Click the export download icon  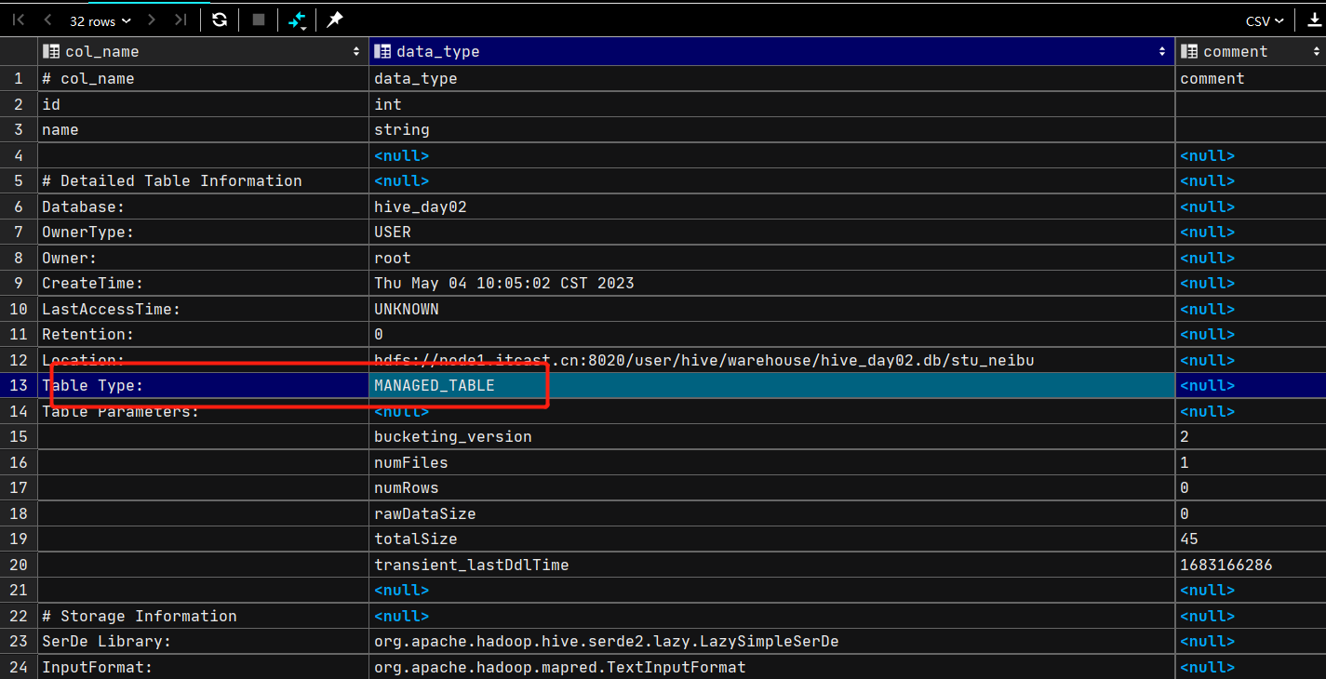click(1314, 20)
